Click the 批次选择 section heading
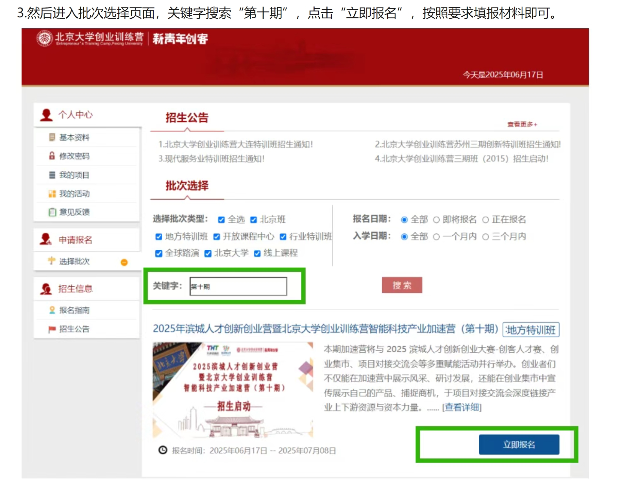 pos(187,186)
